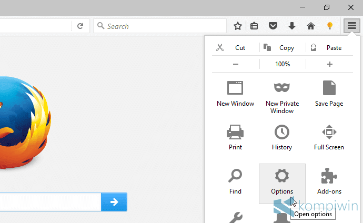
Task: Show bookmarks list icon
Action: 254,26
